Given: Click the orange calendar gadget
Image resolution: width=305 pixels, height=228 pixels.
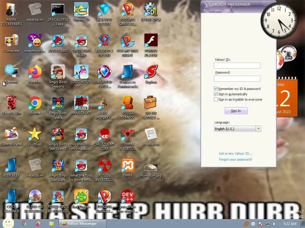Looking at the screenshot, I should pos(287,96).
